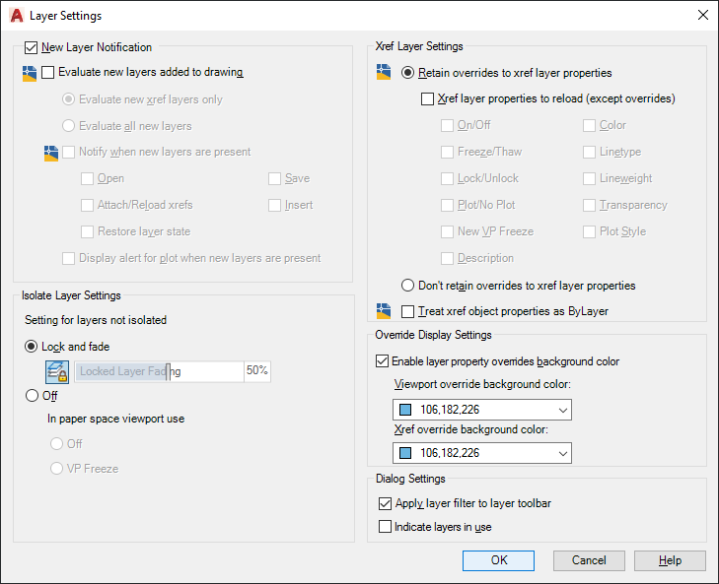Open Xref override background color dropdown
Image resolution: width=719 pixels, height=584 pixels.
563,453
